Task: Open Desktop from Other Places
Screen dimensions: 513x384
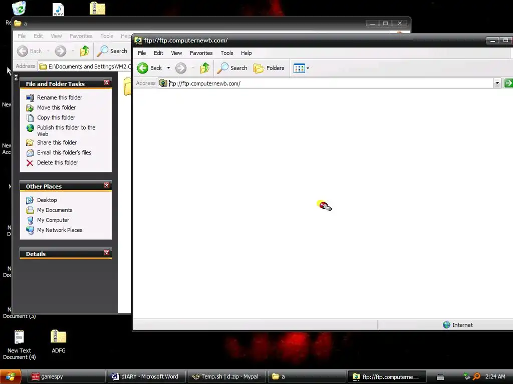Action: click(x=47, y=200)
